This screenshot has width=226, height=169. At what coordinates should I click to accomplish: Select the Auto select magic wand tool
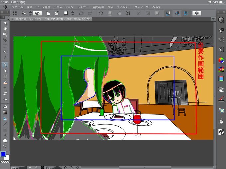click(x=5, y=52)
